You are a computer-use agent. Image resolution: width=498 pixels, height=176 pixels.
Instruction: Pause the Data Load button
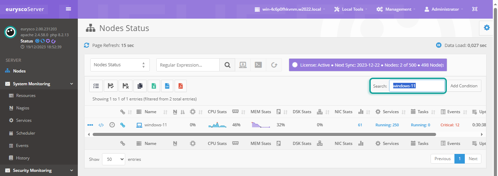[439, 45]
